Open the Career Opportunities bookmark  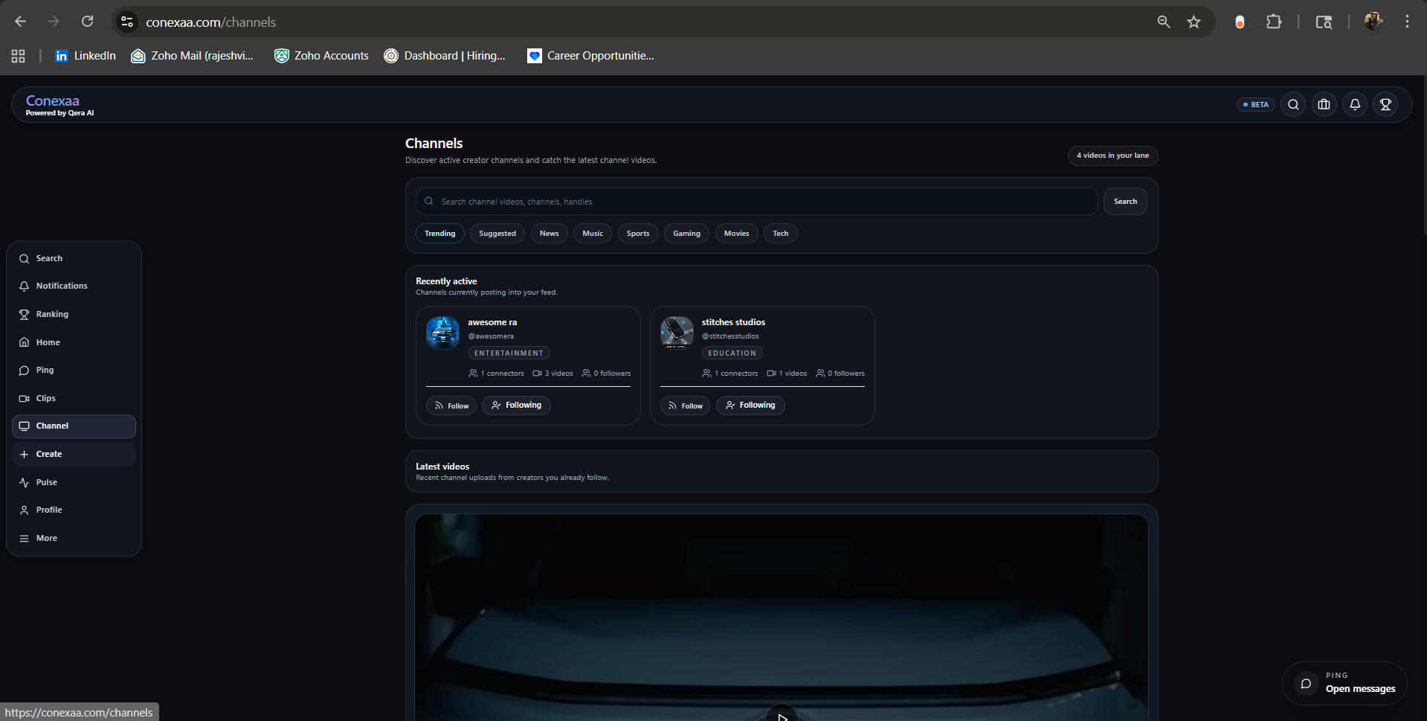pyautogui.click(x=590, y=56)
